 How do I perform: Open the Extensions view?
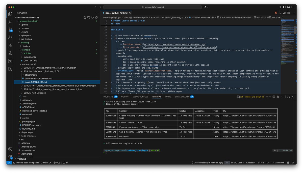click(10, 45)
